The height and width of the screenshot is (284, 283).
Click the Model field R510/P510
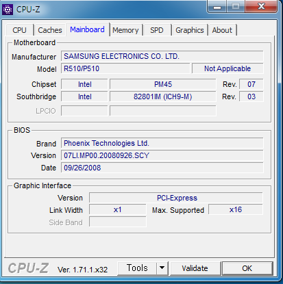(125, 68)
